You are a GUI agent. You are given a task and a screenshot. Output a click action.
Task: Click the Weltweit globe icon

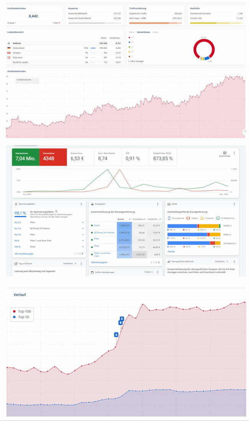pos(9,43)
